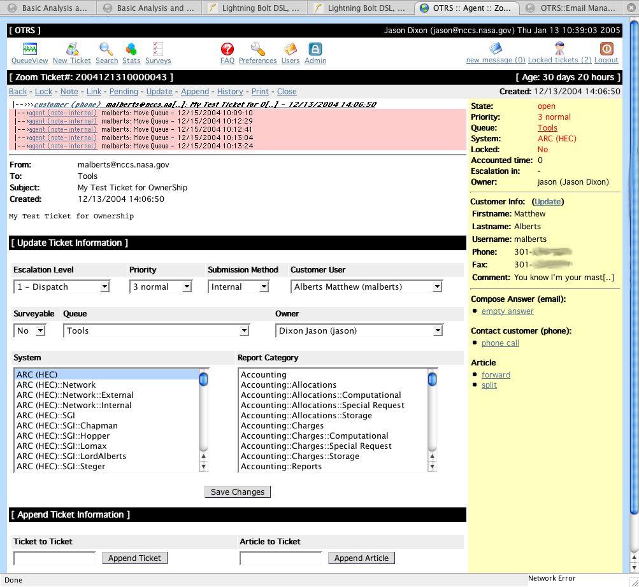Click the Customer Info Update link
The image size is (639, 587).
[x=547, y=202]
